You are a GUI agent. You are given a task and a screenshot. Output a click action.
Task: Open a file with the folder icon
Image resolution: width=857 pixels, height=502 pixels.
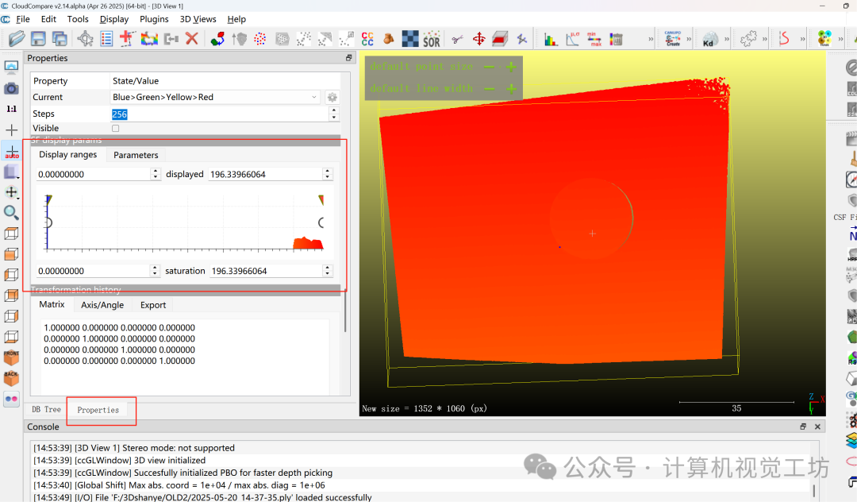pos(17,39)
